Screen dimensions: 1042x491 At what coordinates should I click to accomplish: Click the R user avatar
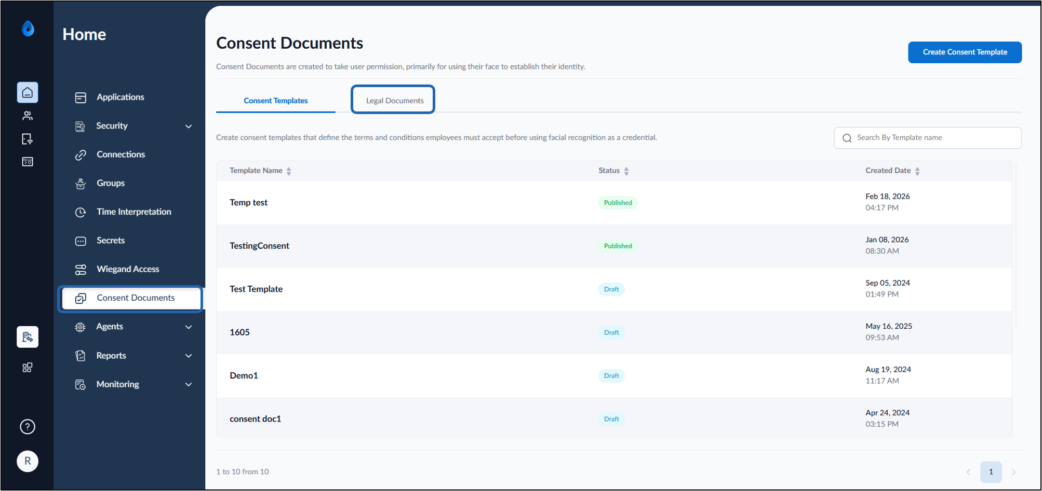tap(28, 461)
